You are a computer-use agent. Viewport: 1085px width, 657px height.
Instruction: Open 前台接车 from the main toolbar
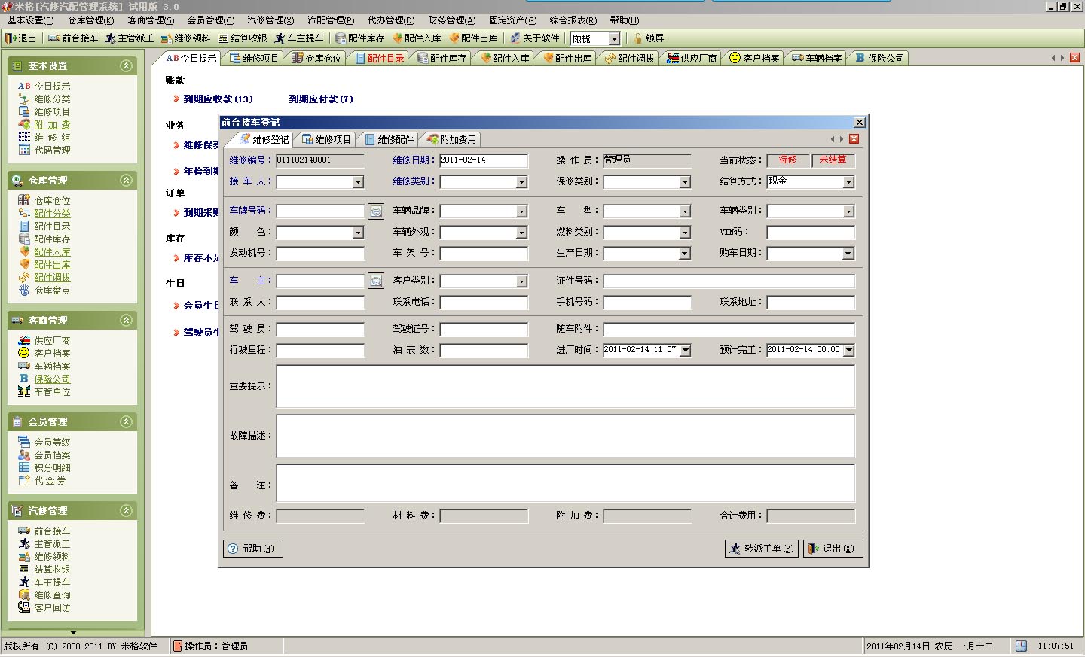click(x=74, y=38)
